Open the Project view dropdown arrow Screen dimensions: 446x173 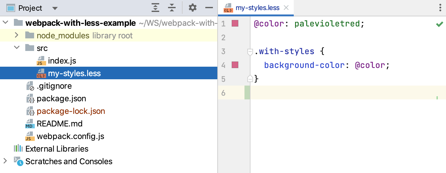pos(55,8)
